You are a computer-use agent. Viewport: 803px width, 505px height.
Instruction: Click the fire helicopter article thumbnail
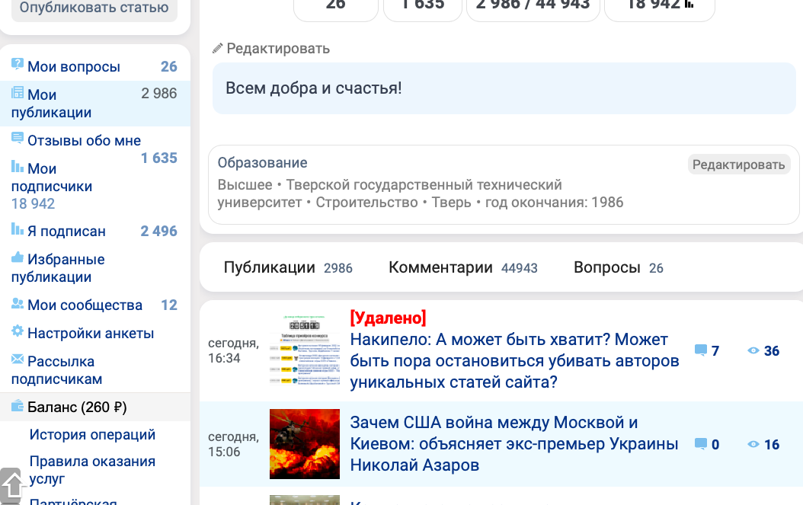pos(305,444)
